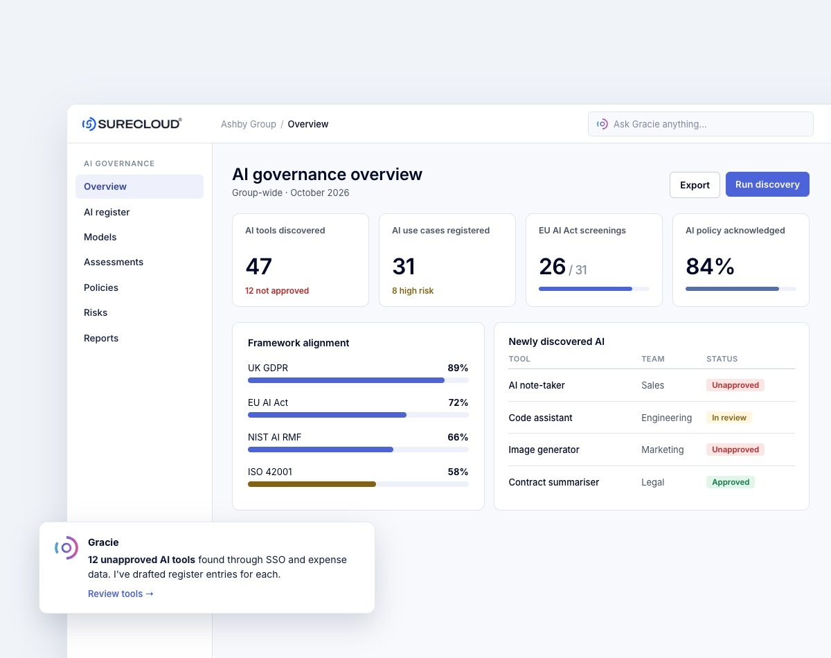Screen dimensions: 831x658
Task: Select the Image generator row
Action: tap(652, 450)
